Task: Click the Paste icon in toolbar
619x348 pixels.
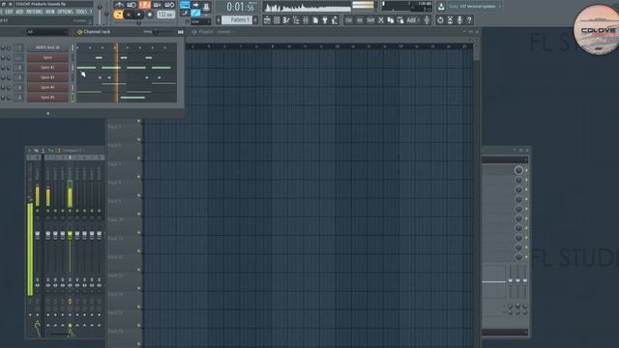Action: coord(400,20)
